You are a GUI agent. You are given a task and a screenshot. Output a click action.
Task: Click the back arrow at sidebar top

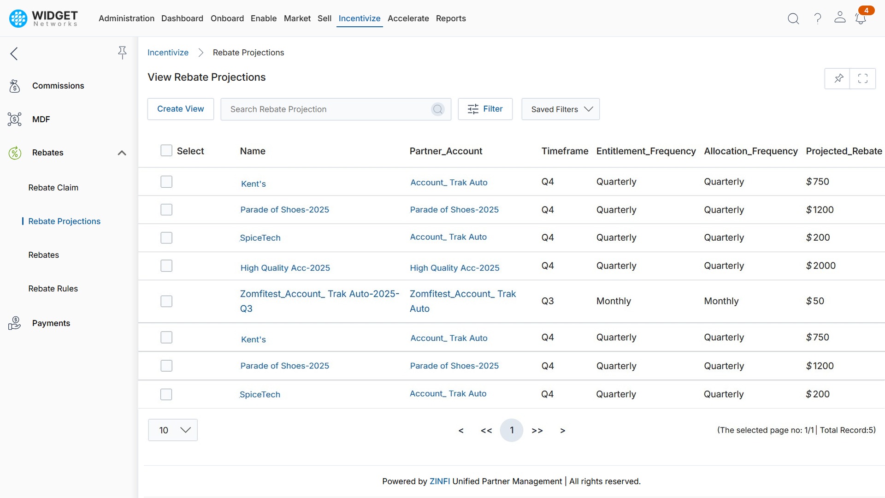(14, 53)
